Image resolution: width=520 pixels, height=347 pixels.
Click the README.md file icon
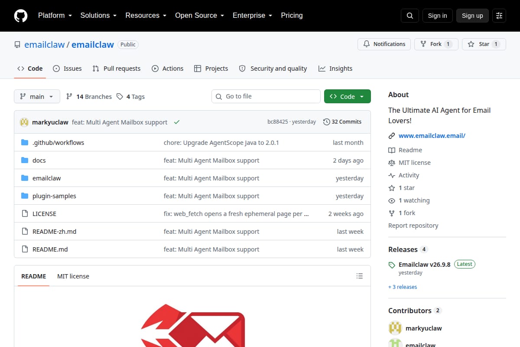pyautogui.click(x=25, y=249)
